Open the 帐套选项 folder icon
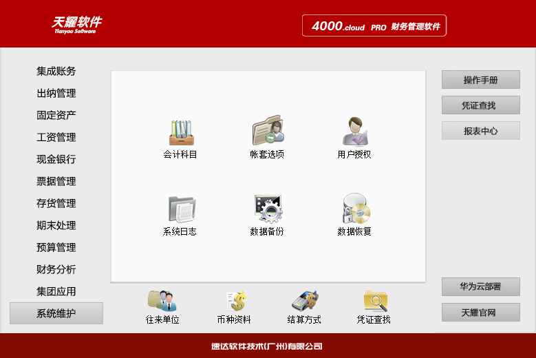536x358 pixels. 268,131
